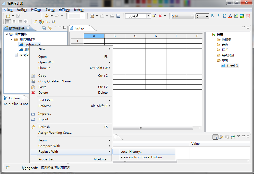Screen dimensions: 254x174
Task: Click the Value column header
Action: [220, 144]
